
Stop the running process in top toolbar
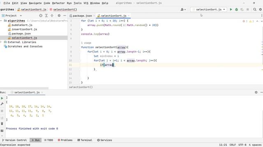(x=247, y=9)
